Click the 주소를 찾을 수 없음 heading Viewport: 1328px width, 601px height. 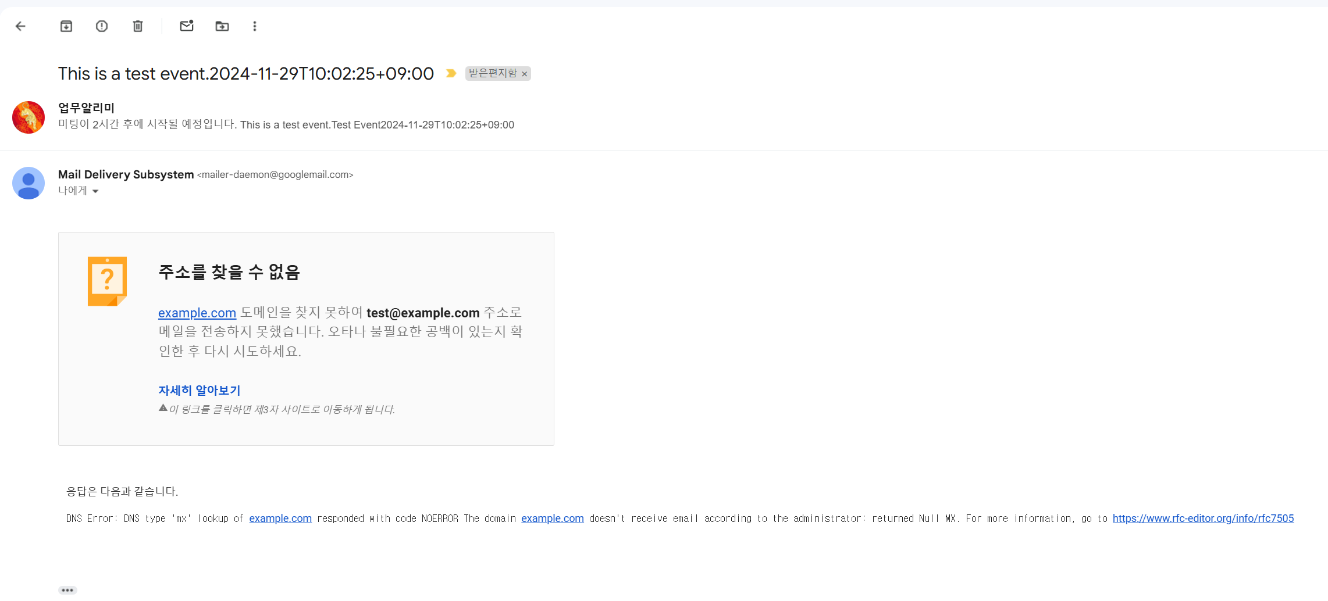point(229,272)
